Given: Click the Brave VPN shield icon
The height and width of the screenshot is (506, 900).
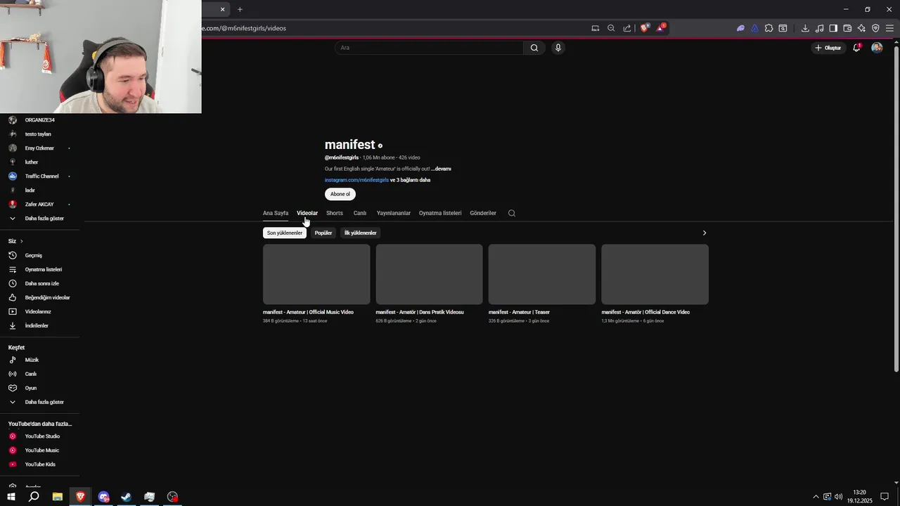Looking at the screenshot, I should point(875,28).
